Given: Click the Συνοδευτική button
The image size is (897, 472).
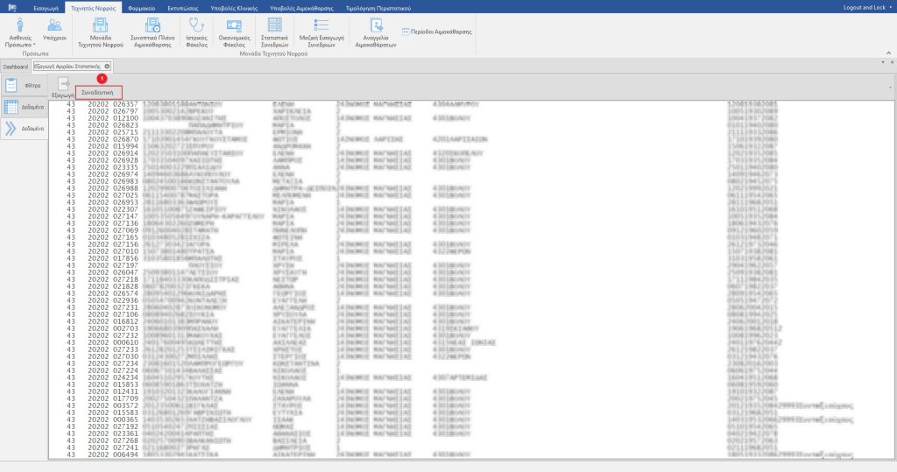Looking at the screenshot, I should click(x=97, y=92).
